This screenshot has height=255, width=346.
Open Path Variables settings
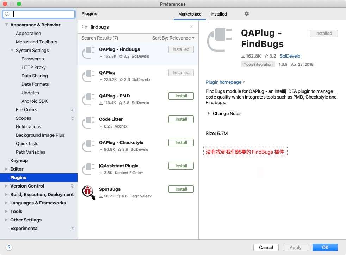[x=30, y=152]
